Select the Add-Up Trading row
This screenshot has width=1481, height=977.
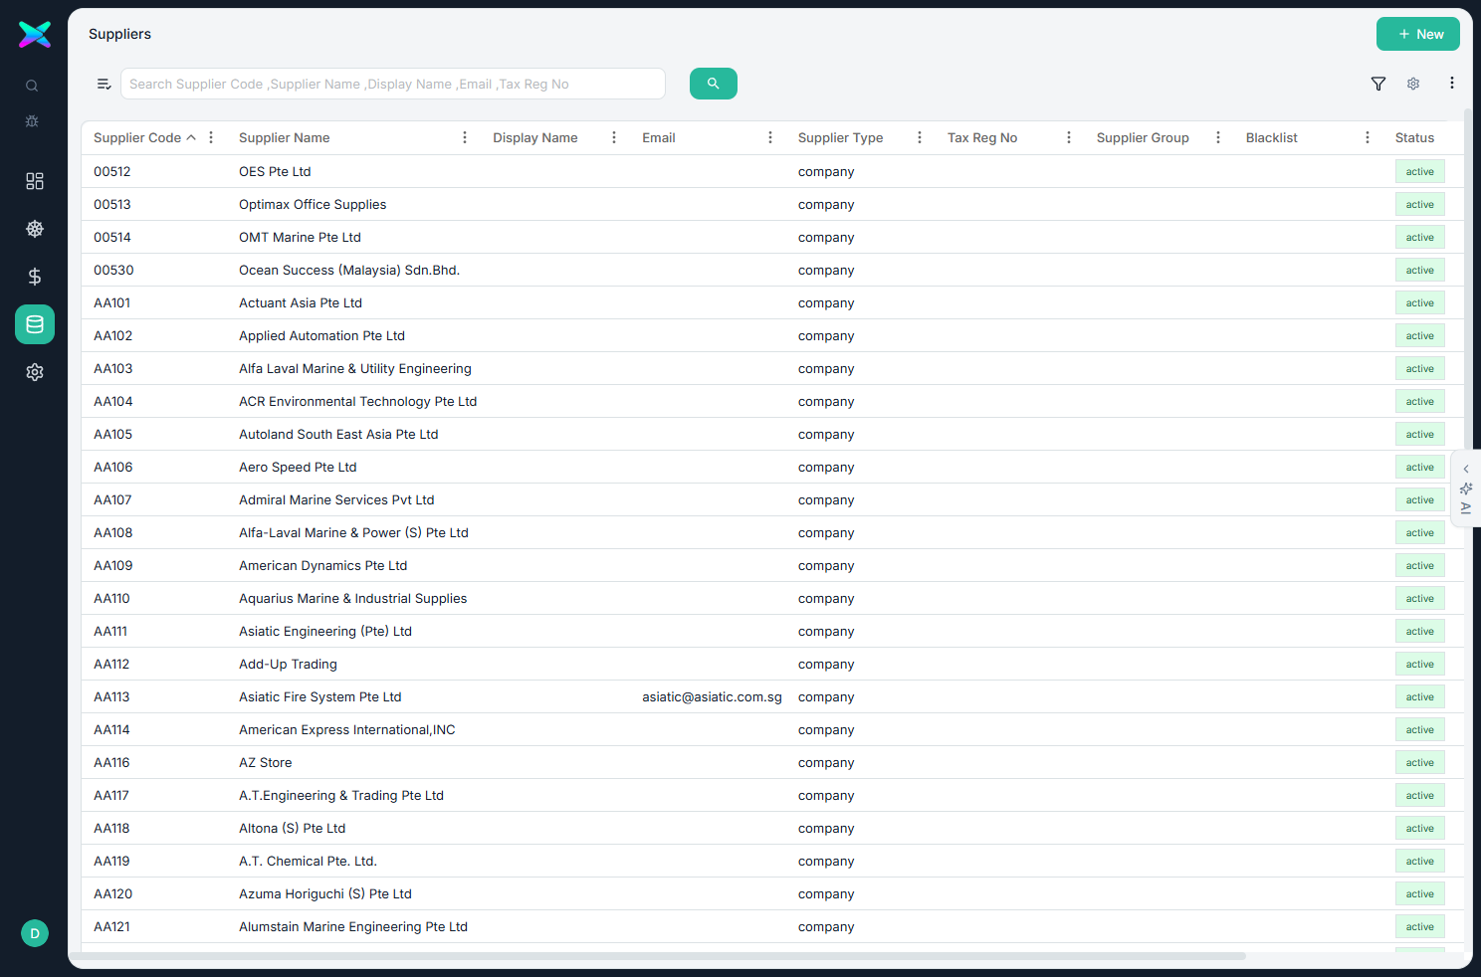click(x=772, y=664)
